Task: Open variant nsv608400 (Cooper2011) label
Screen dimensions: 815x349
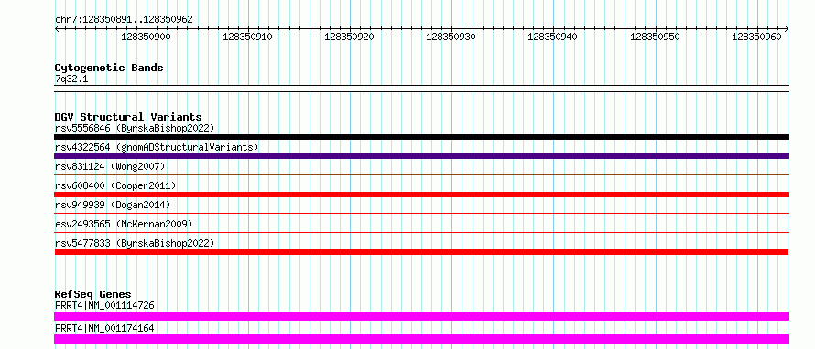Action: pos(115,185)
